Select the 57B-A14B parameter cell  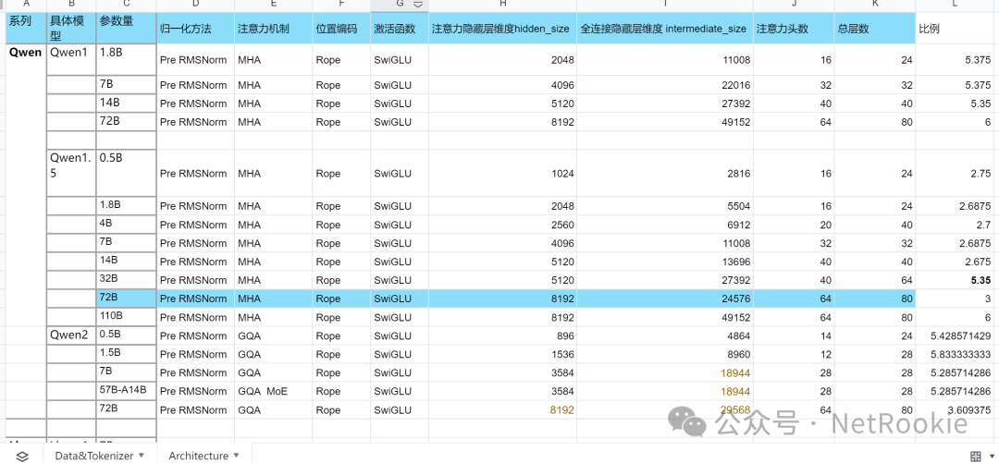tap(126, 390)
